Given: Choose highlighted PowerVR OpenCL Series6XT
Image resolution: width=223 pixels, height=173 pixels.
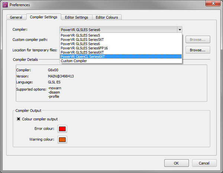Looking at the screenshot, I should point(121,57).
